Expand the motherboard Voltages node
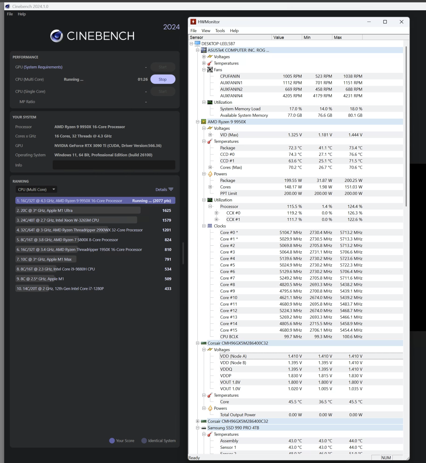This screenshot has width=426, height=463. [x=204, y=57]
